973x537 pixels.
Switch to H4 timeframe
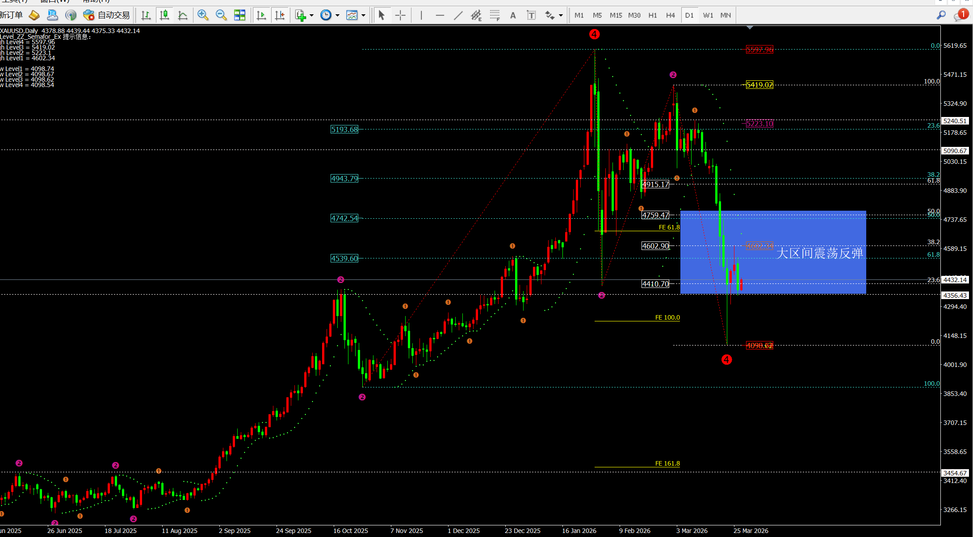tap(670, 15)
